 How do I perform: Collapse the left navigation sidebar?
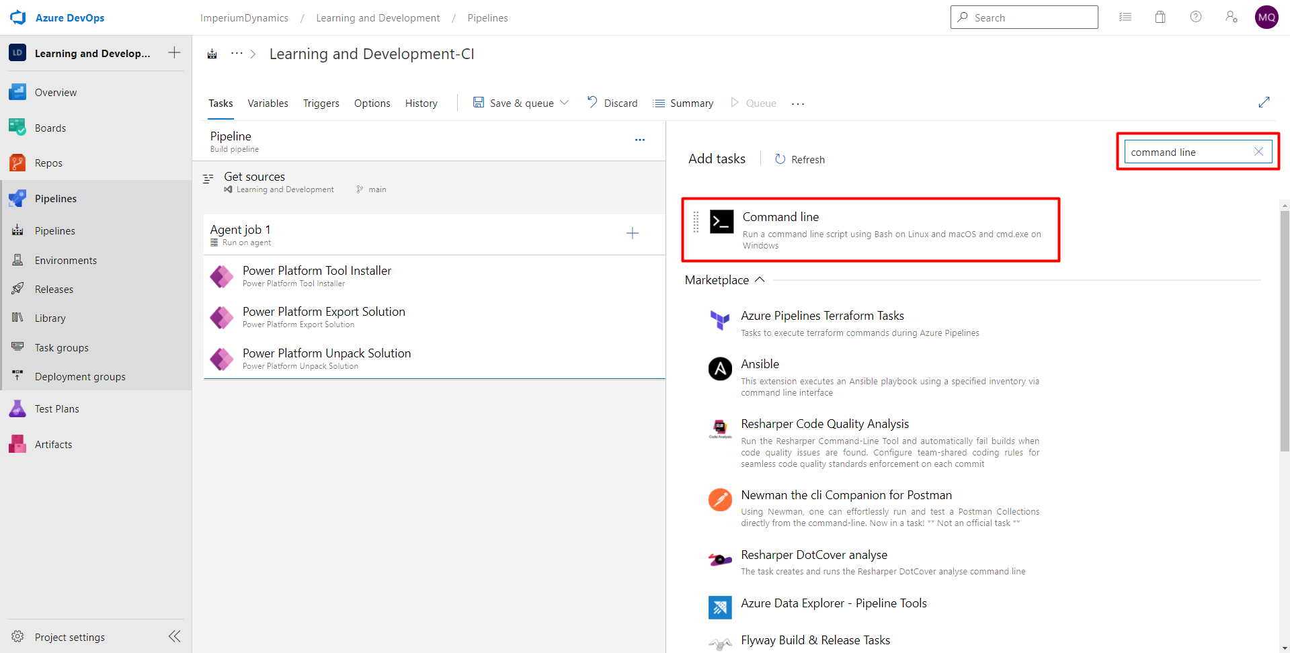coord(174,636)
